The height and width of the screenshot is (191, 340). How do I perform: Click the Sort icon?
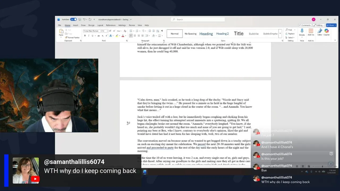[x=158, y=31]
